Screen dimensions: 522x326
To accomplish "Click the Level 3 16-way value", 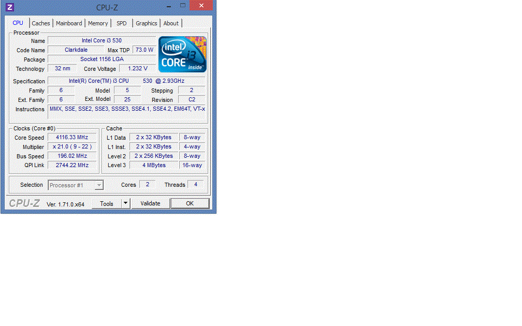I will [x=192, y=166].
